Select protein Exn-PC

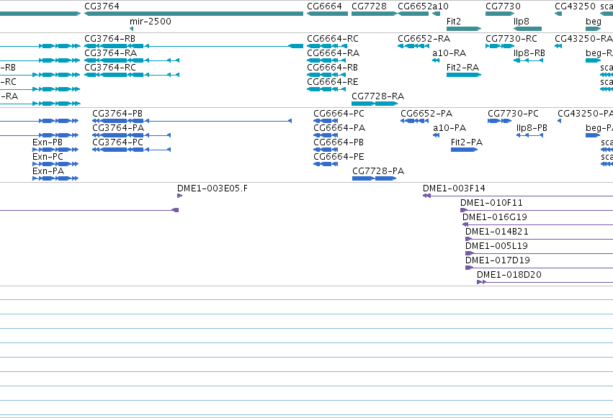click(x=55, y=164)
